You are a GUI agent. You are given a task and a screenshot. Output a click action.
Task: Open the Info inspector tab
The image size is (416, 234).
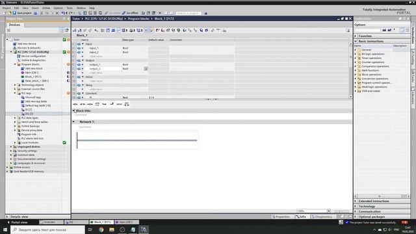[301, 216]
